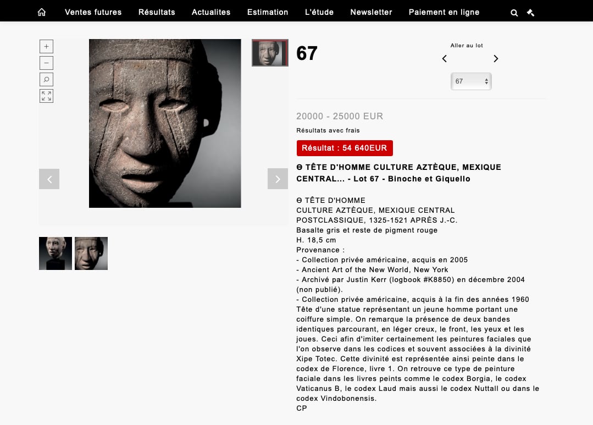The height and width of the screenshot is (425, 593).
Task: Open the Ventes futures menu
Action: pyautogui.click(x=93, y=12)
